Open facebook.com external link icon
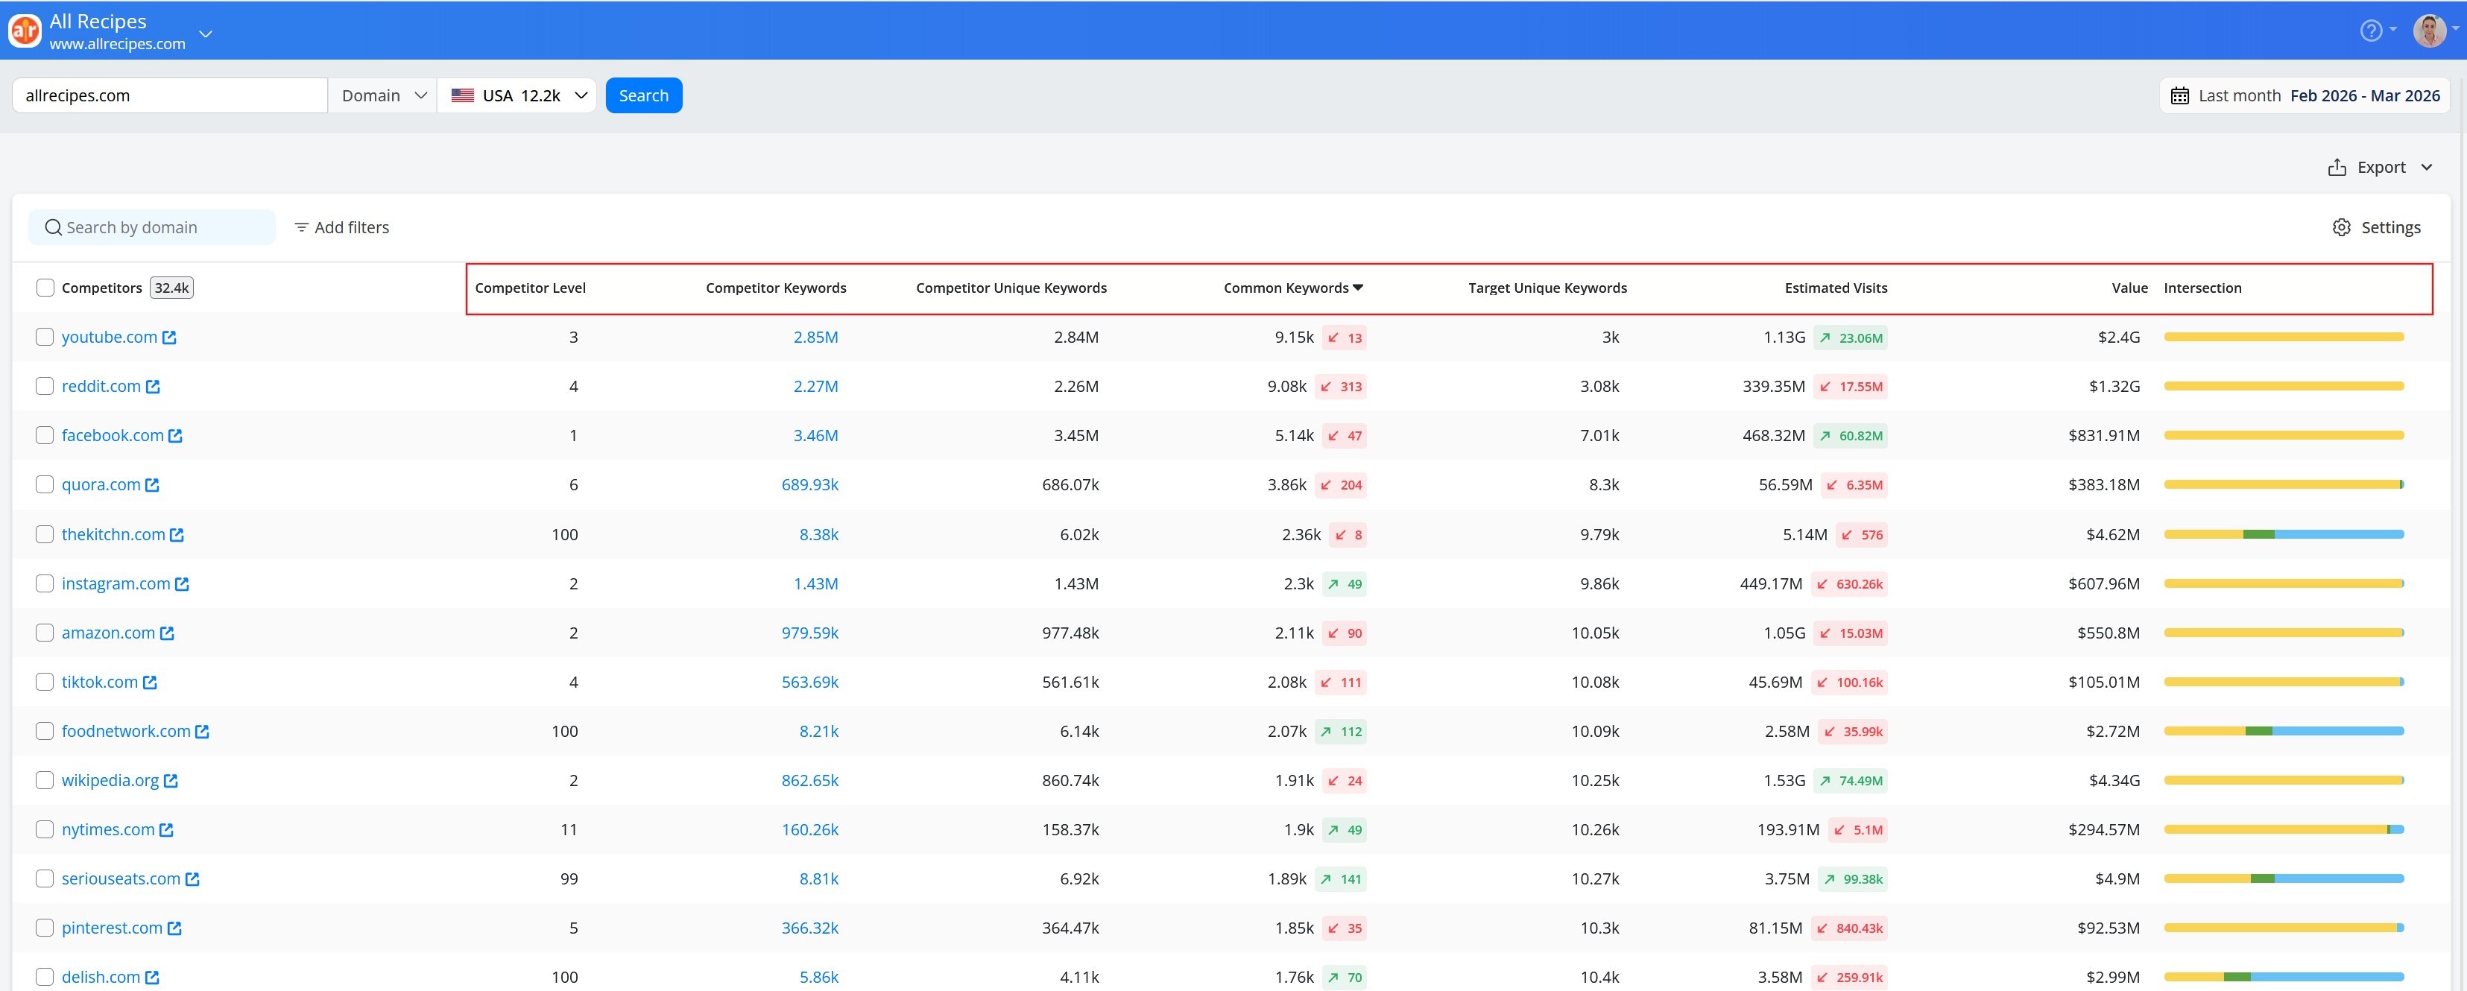This screenshot has height=991, width=2467. (x=175, y=436)
